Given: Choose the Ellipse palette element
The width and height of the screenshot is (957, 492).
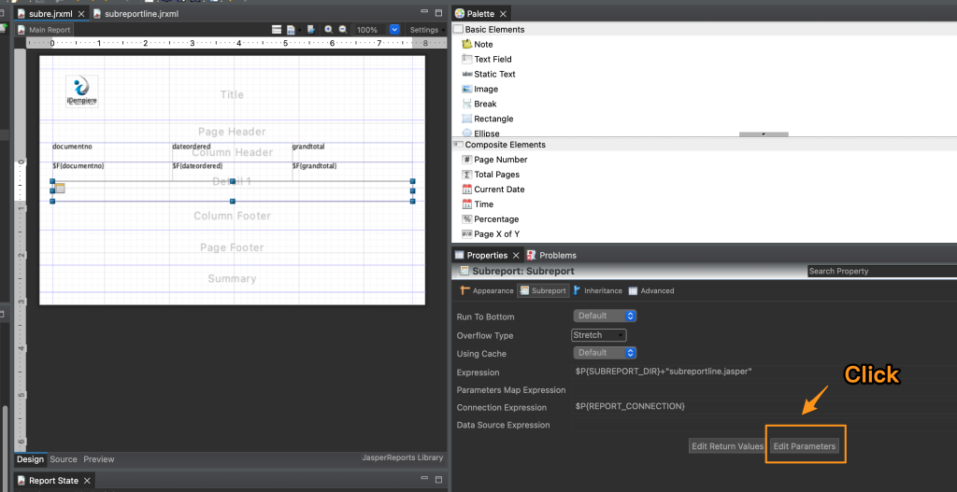Looking at the screenshot, I should point(481,133).
